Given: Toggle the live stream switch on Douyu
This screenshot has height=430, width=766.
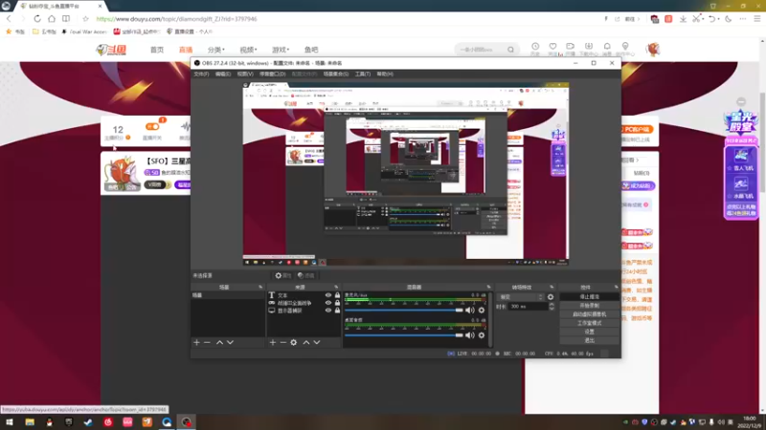Looking at the screenshot, I should pos(152,127).
